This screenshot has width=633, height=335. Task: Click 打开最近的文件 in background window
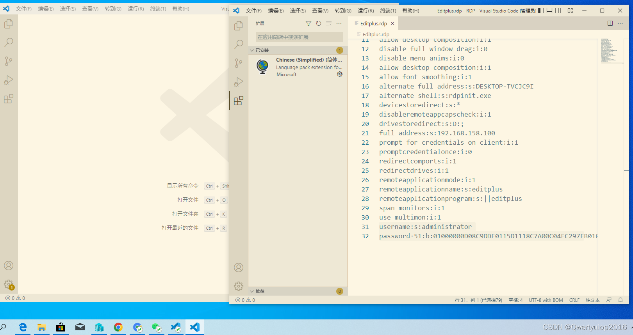[x=180, y=228]
